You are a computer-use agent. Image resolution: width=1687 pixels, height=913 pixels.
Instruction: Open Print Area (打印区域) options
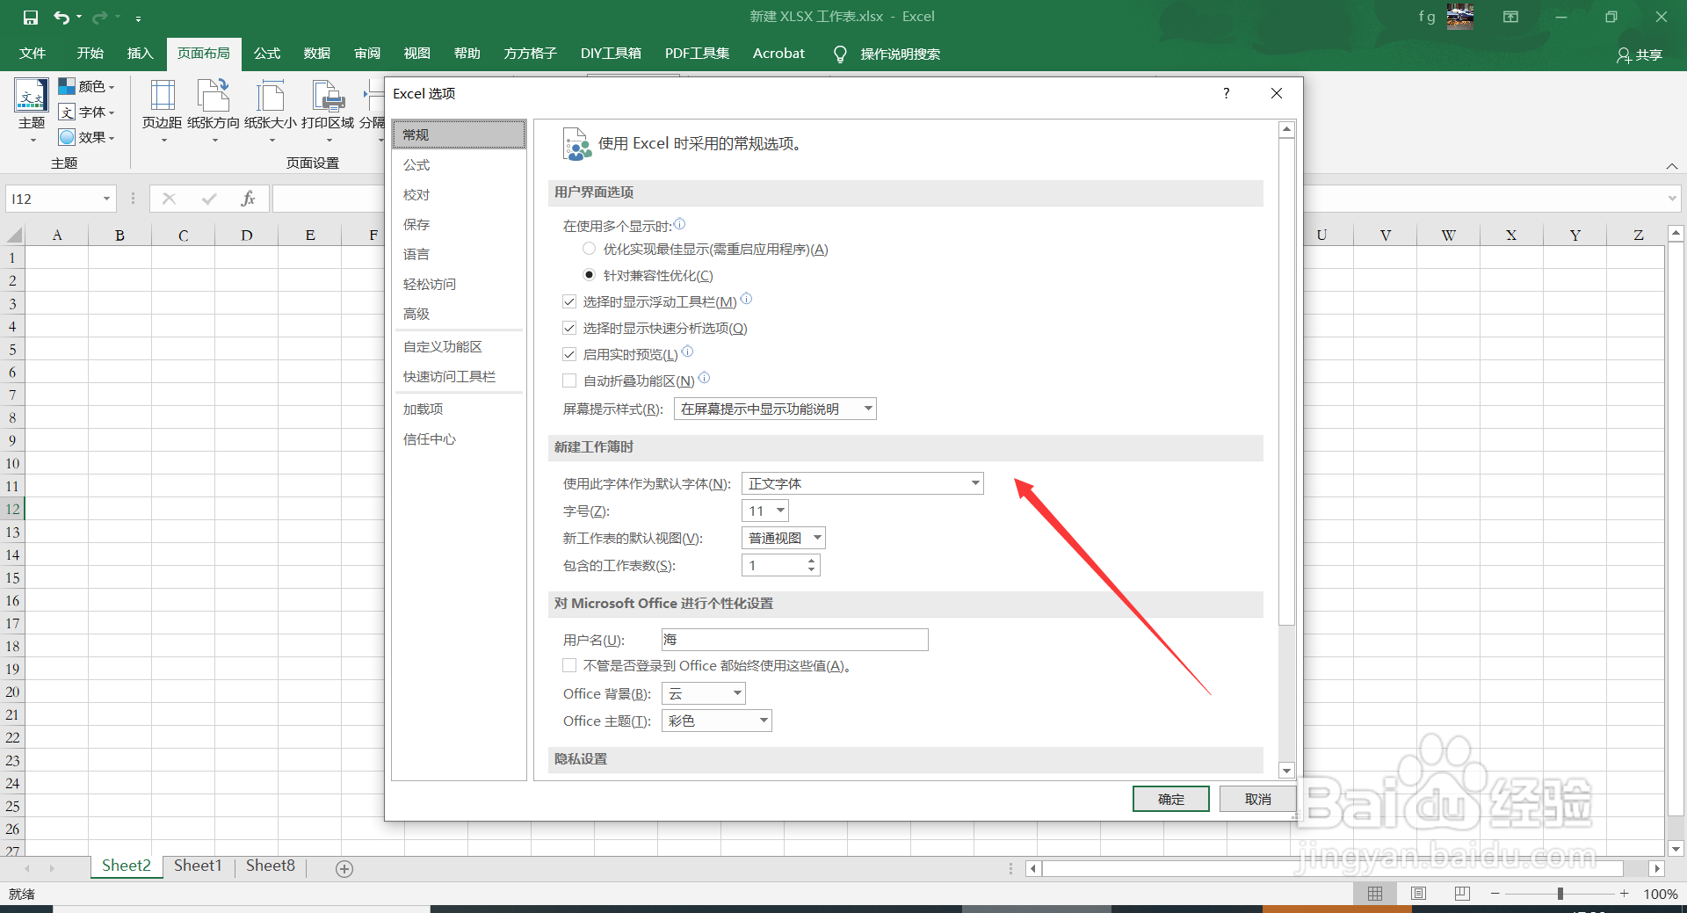tap(328, 111)
